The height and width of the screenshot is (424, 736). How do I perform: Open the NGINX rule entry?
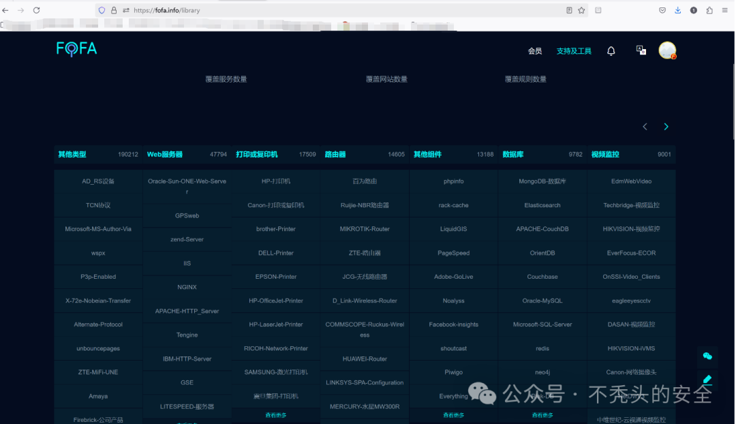[187, 288]
